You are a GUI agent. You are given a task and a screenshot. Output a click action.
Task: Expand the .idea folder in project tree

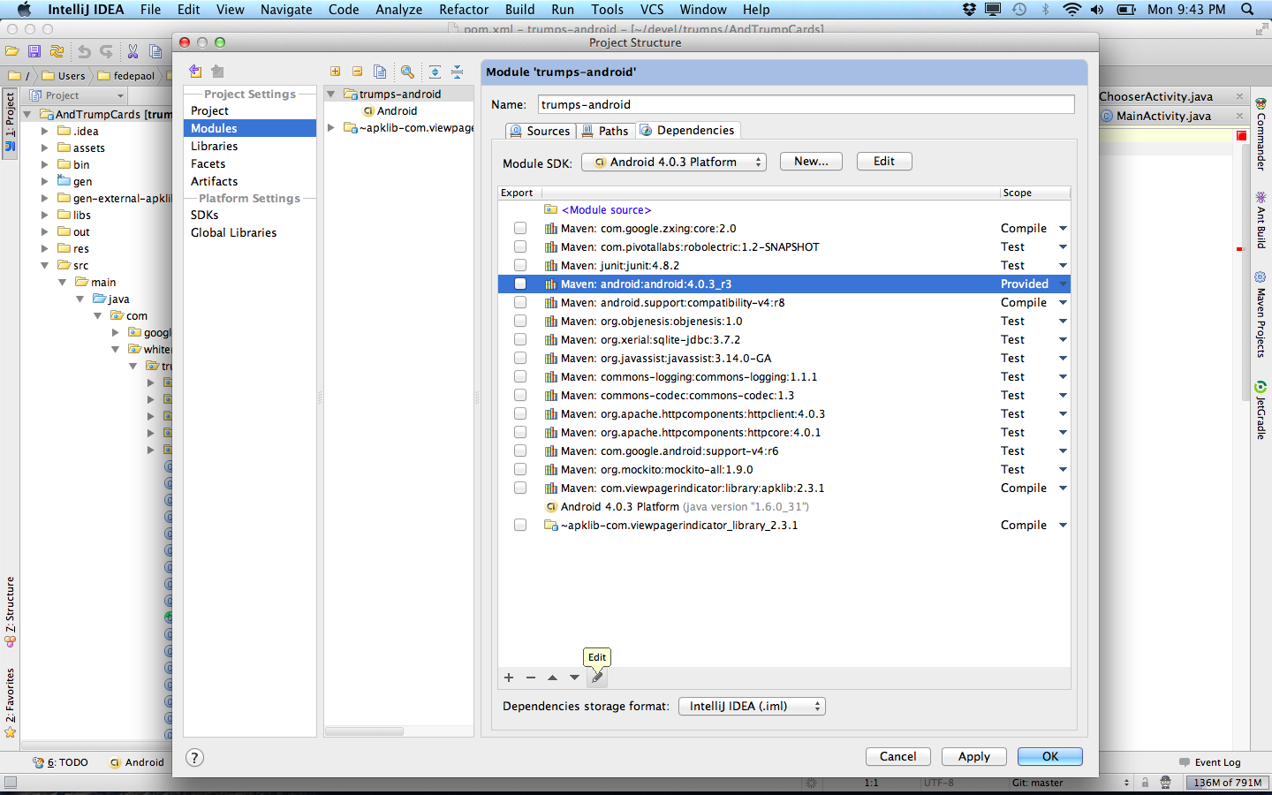pos(44,131)
